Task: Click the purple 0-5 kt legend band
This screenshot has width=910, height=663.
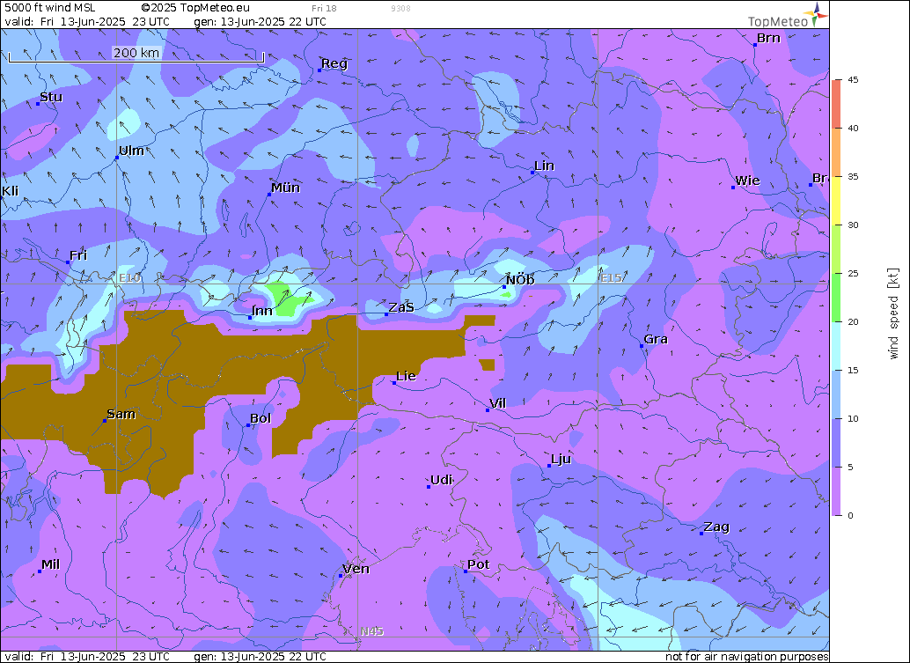Action: coord(836,491)
